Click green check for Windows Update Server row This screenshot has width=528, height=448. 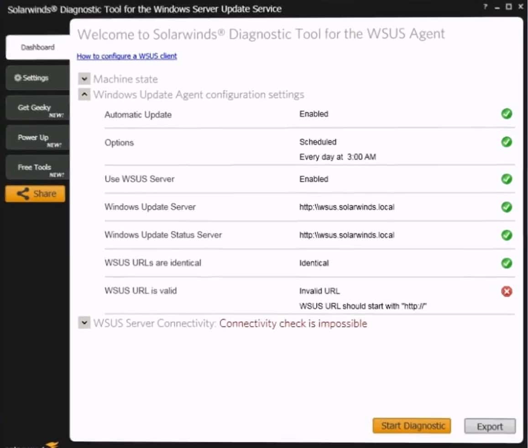507,207
